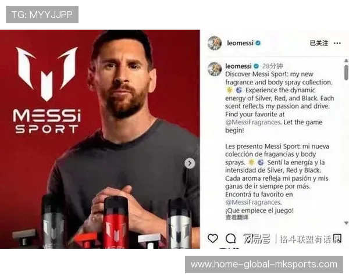Open leomessi avatar next to the caption
This screenshot has width=349, height=279.
click(215, 69)
